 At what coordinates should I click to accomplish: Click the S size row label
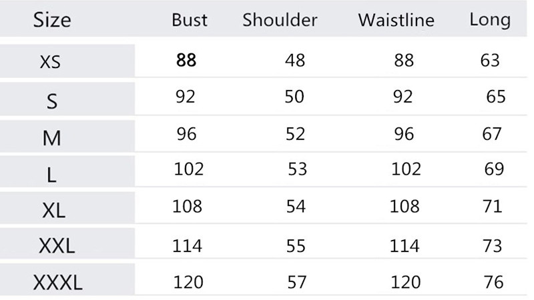[52, 101]
